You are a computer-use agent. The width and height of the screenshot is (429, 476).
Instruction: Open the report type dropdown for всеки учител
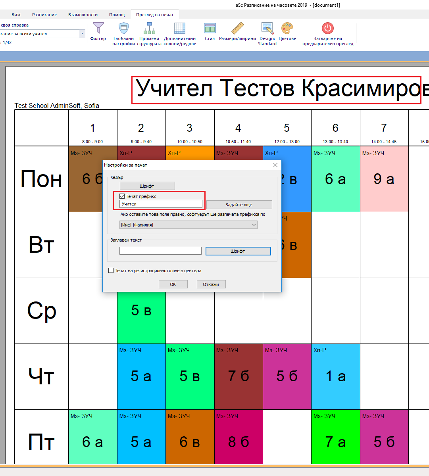[x=83, y=34]
